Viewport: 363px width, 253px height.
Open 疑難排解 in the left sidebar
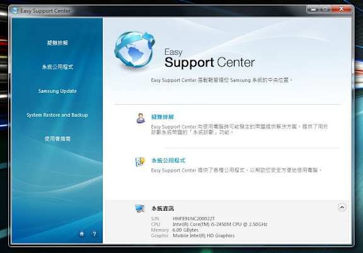[x=57, y=43]
